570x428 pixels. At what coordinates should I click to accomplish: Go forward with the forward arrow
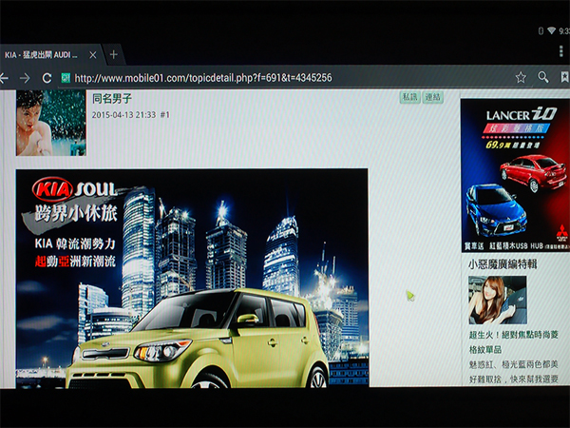coord(25,78)
